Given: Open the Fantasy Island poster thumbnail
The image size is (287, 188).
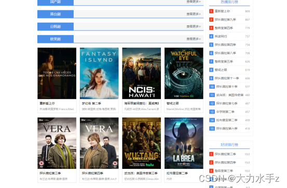Looking at the screenshot, I should [99, 73].
